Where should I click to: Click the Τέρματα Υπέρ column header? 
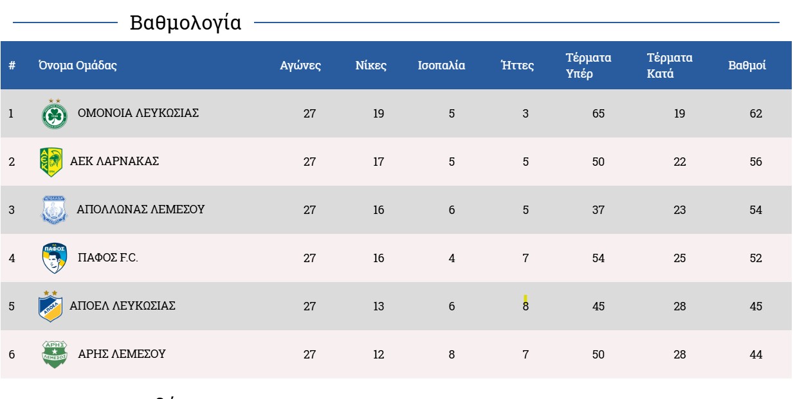point(589,66)
